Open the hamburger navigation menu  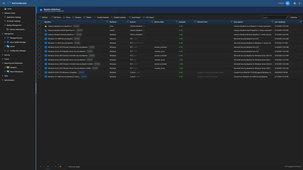click(4, 3)
